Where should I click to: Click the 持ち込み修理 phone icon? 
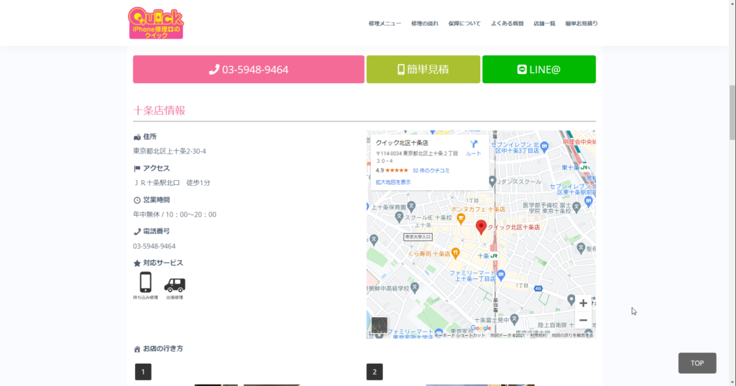tap(145, 283)
